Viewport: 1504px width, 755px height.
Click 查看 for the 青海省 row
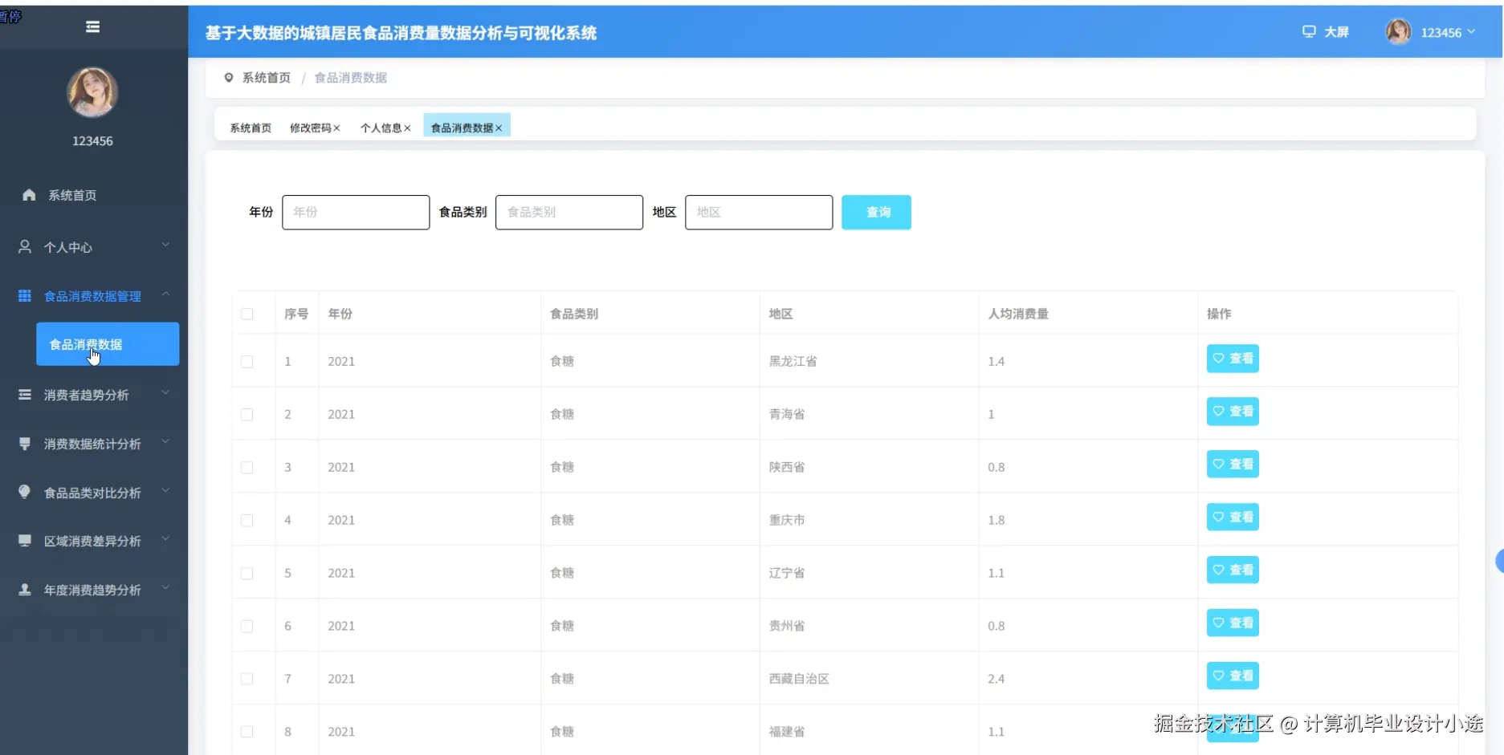1233,411
